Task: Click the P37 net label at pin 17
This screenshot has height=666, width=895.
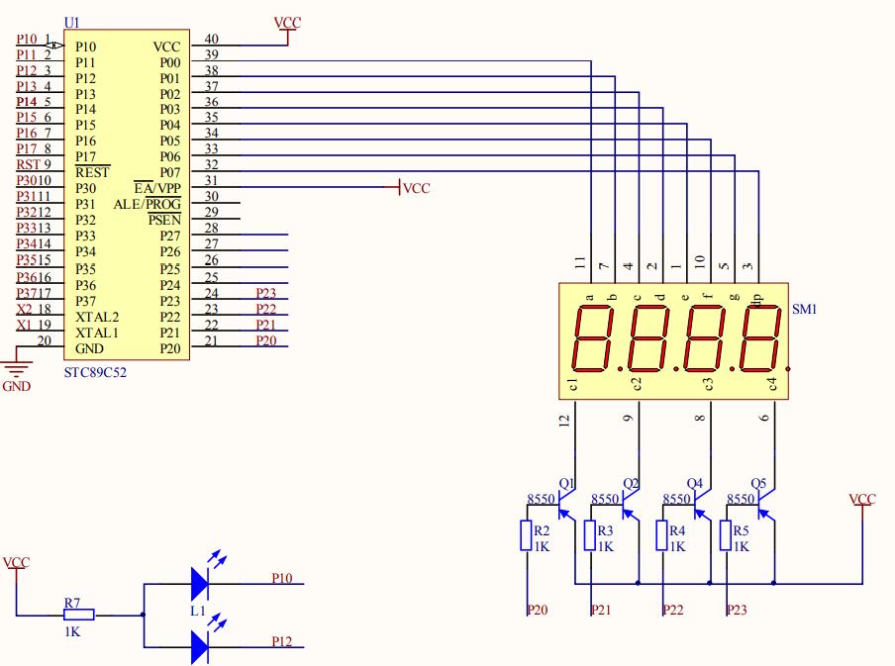Action: [x=27, y=293]
